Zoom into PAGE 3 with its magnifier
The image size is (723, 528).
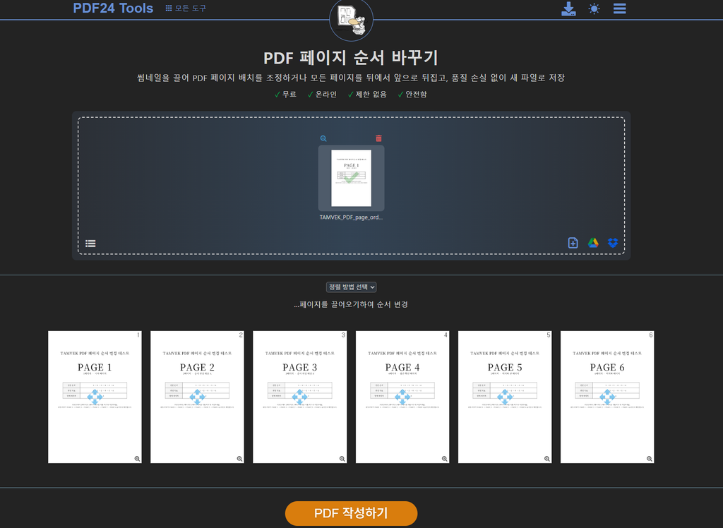[x=342, y=459]
